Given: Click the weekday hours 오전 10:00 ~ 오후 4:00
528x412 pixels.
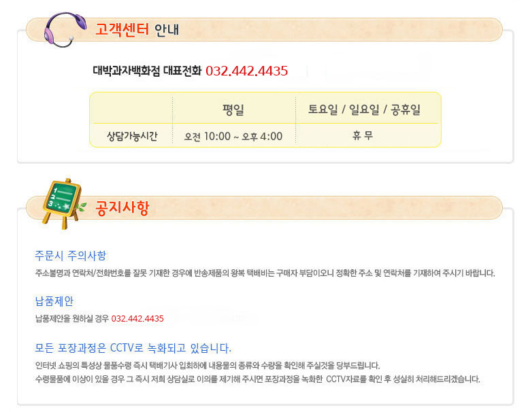Looking at the screenshot, I should click(x=233, y=137).
